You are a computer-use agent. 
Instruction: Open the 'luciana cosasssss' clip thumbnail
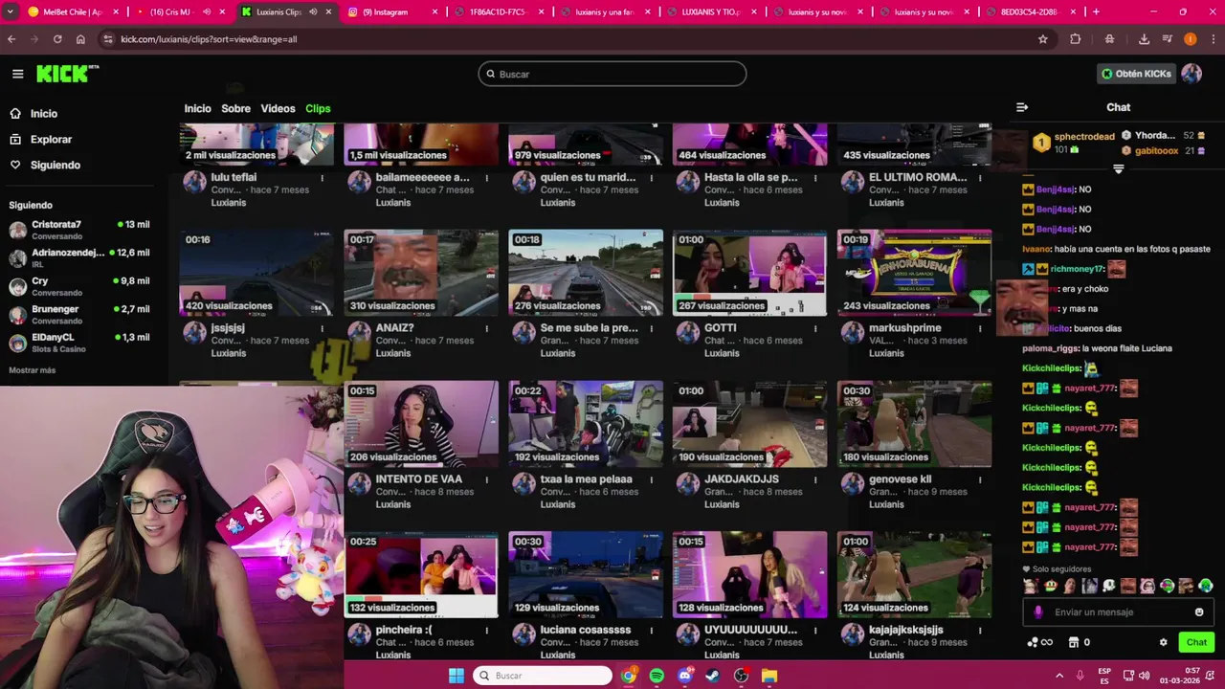(586, 575)
